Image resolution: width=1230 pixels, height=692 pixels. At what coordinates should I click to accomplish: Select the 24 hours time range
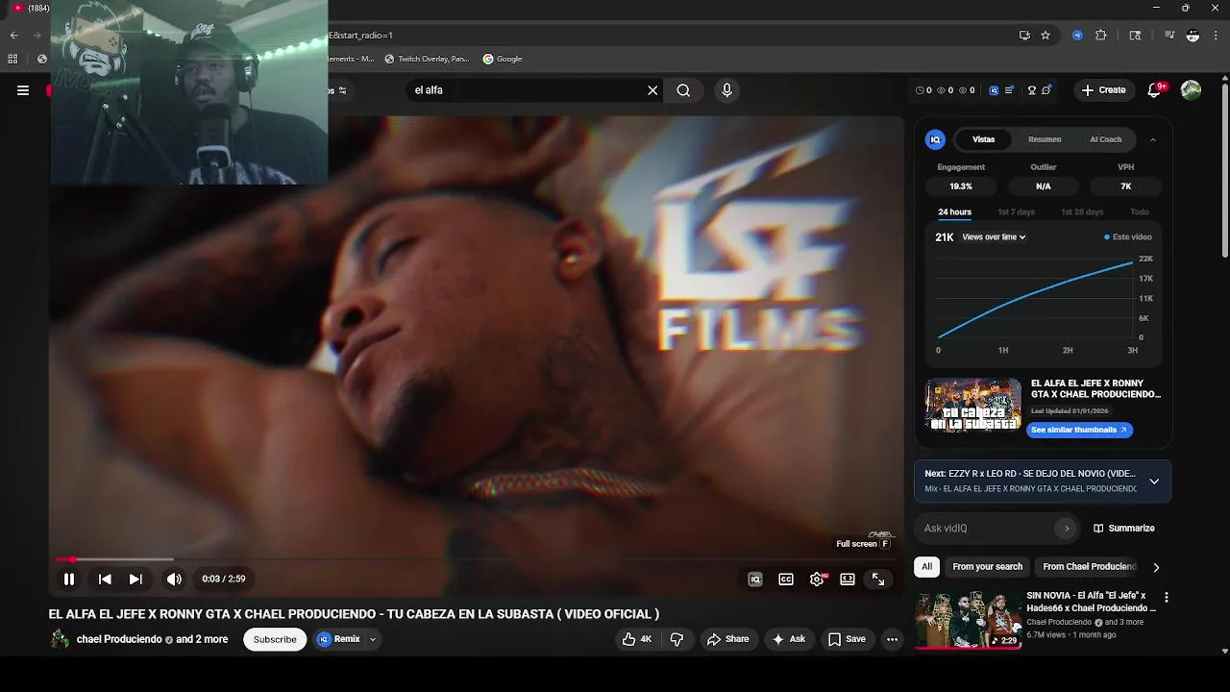click(x=954, y=211)
